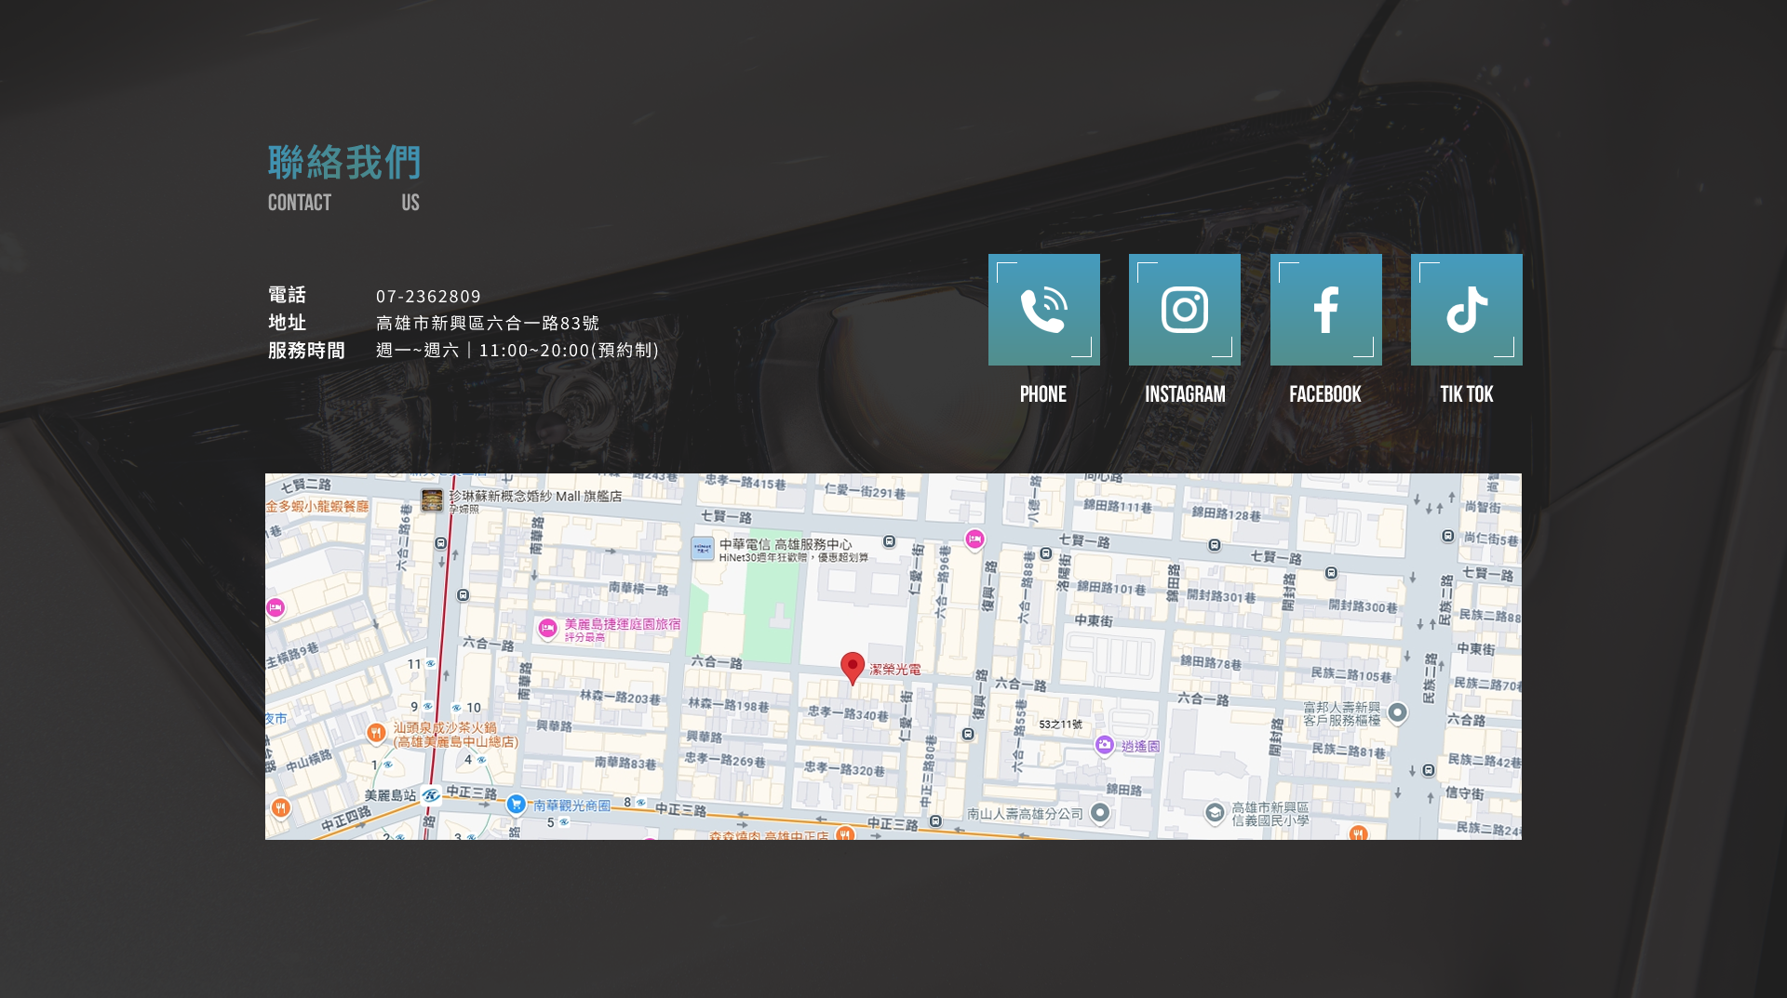Click the 南山人壽高雄分公司 map marker

tap(1099, 813)
